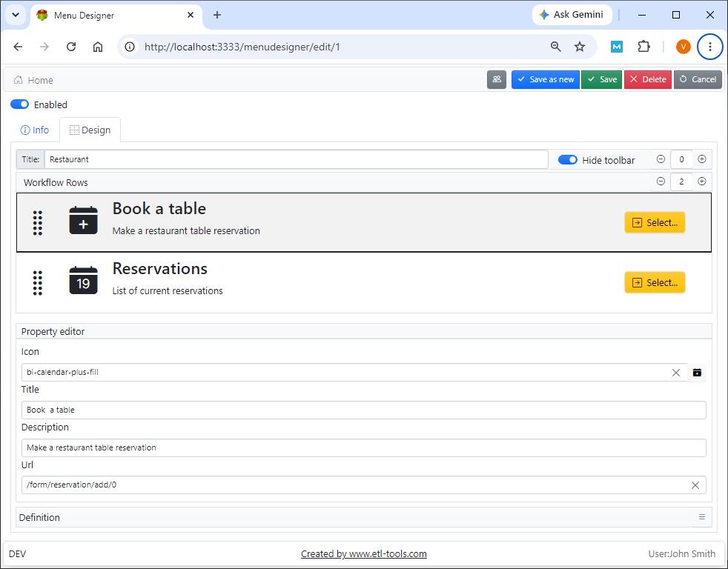Image resolution: width=728 pixels, height=569 pixels.
Task: Click the Ask Gemini button
Action: (x=572, y=15)
